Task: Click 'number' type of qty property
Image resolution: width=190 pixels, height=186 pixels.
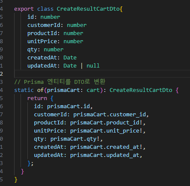Action: point(53,50)
